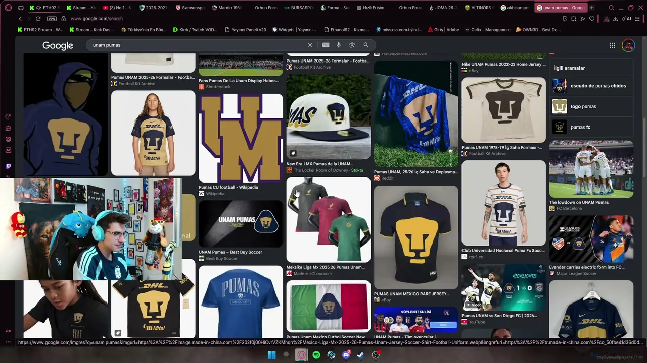
Task: Select related search 'logo pumas'
Action: click(591, 106)
